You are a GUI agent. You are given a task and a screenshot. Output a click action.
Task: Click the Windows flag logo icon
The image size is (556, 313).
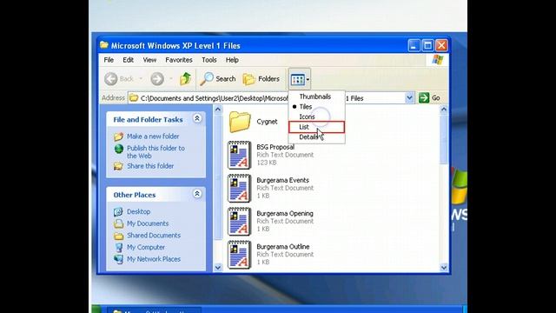(438, 60)
